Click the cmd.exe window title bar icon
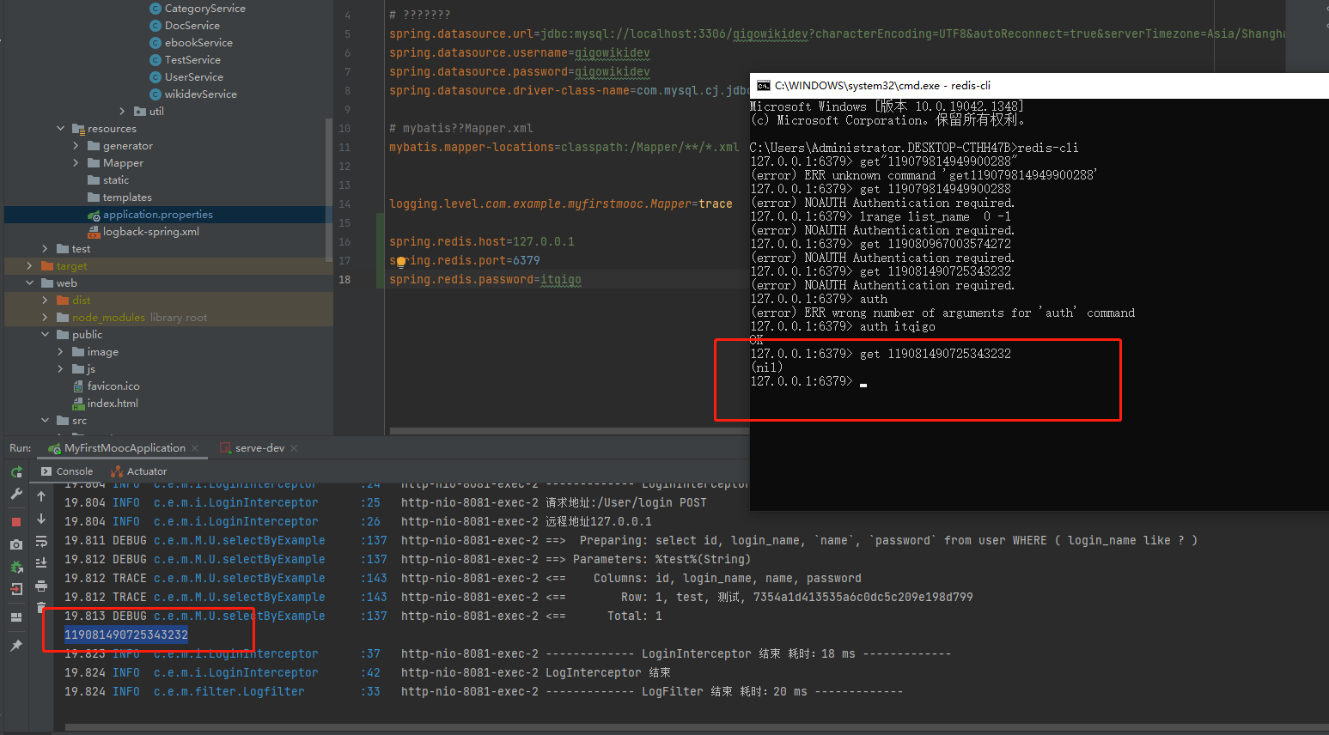This screenshot has width=1329, height=735. (763, 86)
